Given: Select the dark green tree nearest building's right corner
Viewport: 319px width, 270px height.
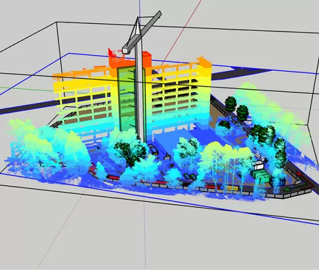Looking at the screenshot, I should [231, 104].
